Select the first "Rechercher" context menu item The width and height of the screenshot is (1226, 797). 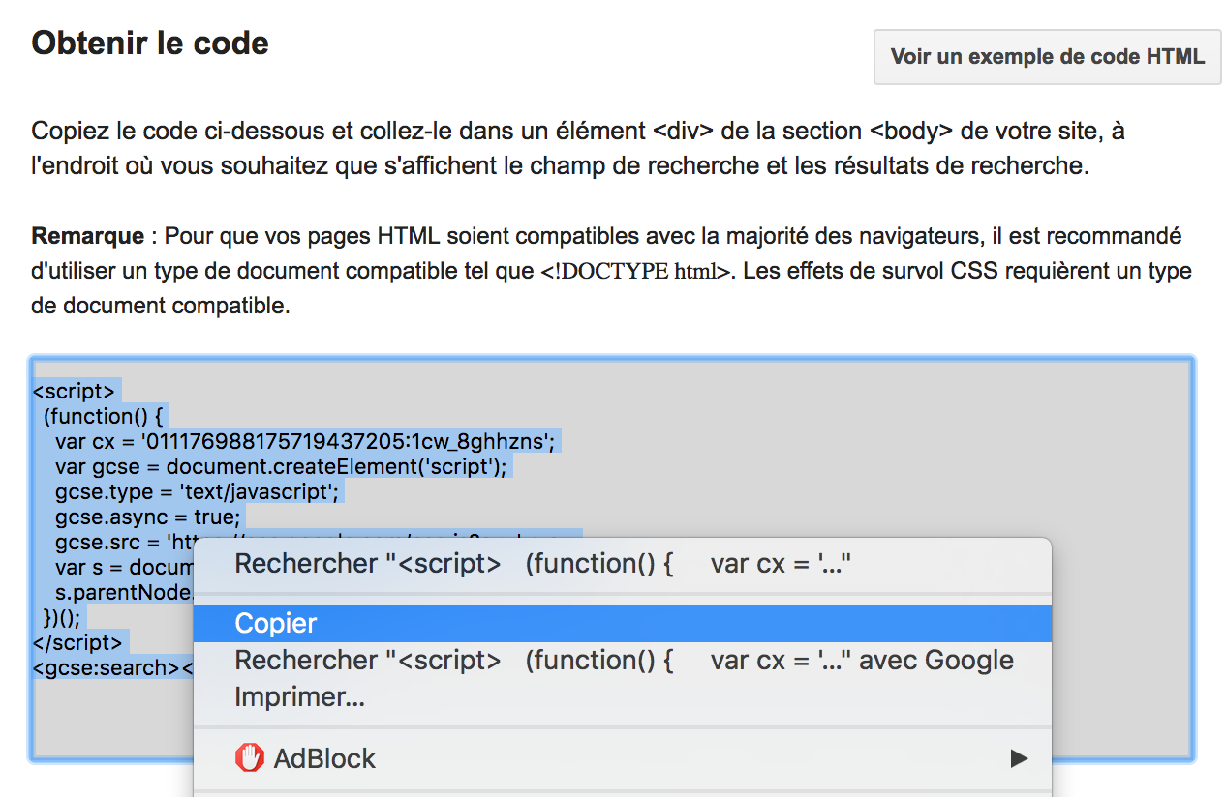click(623, 563)
